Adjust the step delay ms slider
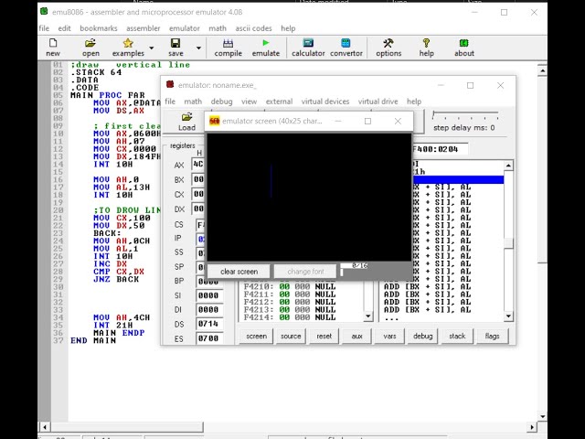 coord(465,115)
